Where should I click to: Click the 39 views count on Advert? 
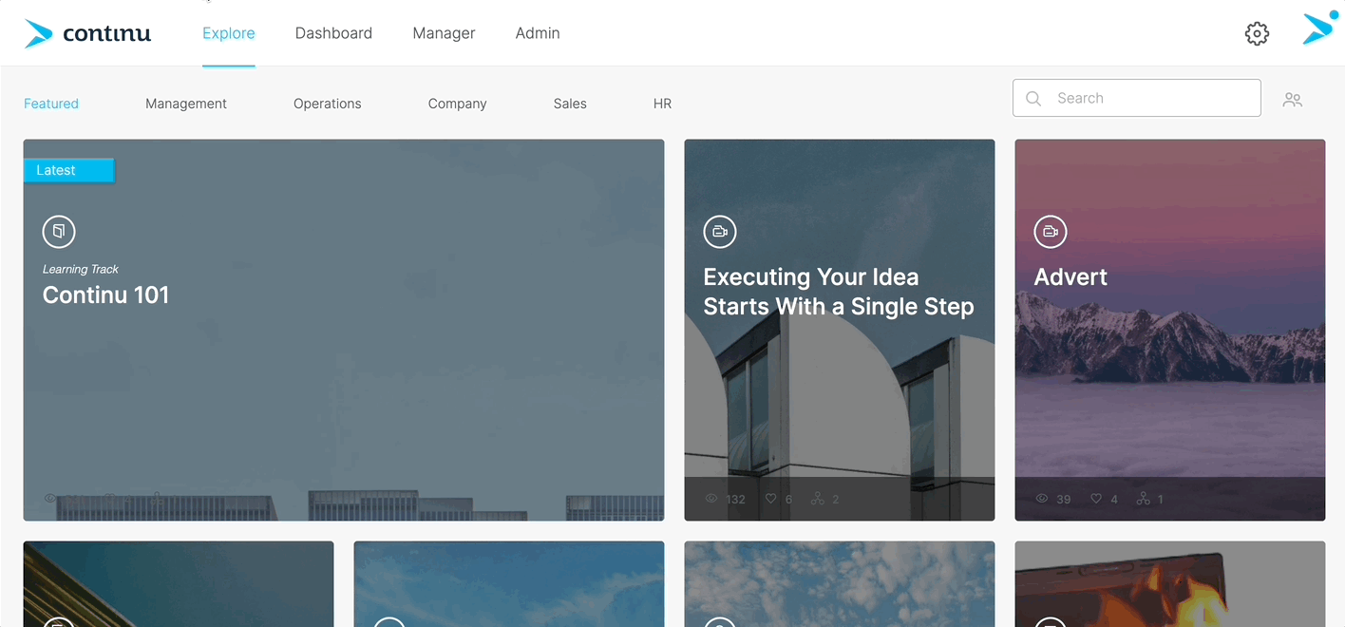(x=1063, y=499)
